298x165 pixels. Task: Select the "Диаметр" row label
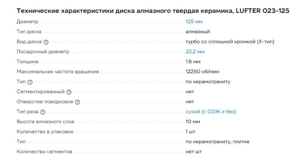pos(27,22)
